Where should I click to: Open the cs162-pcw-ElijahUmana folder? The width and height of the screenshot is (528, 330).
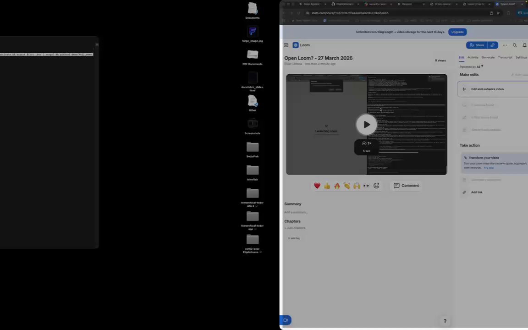pos(252,243)
